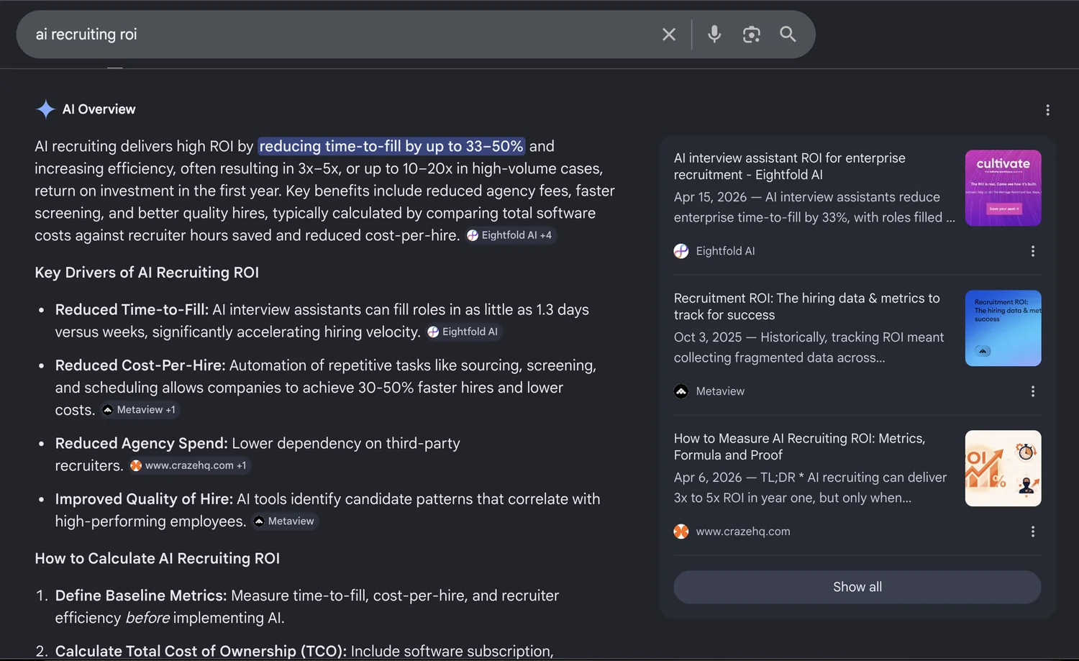Click the 'How to Calculate AI Recruiting ROI' heading
Screen dimensions: 1079x661
pos(158,558)
